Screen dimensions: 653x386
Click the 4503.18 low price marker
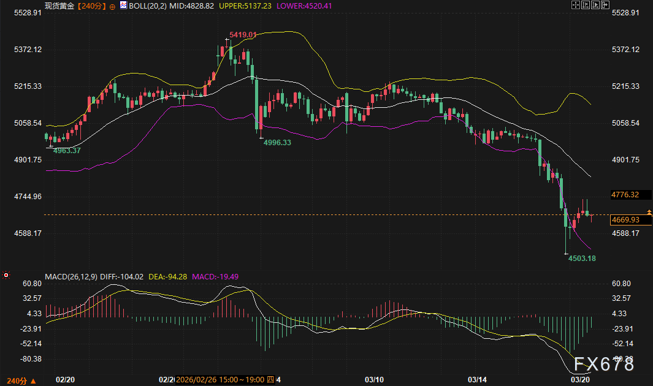point(582,259)
